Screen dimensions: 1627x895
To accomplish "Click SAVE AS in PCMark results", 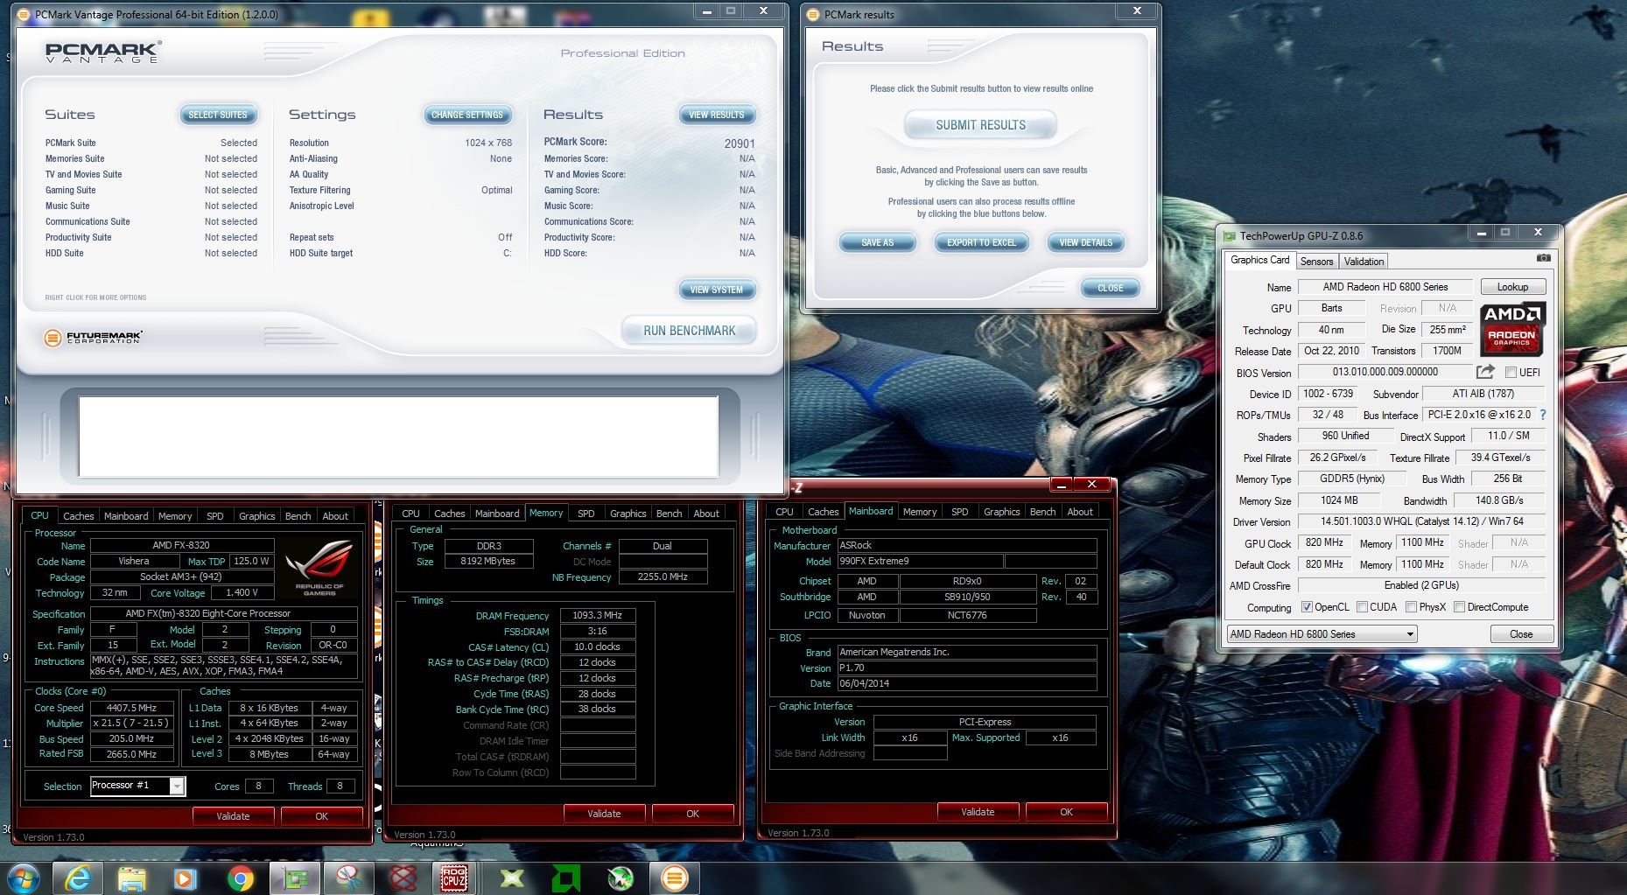I will (877, 242).
